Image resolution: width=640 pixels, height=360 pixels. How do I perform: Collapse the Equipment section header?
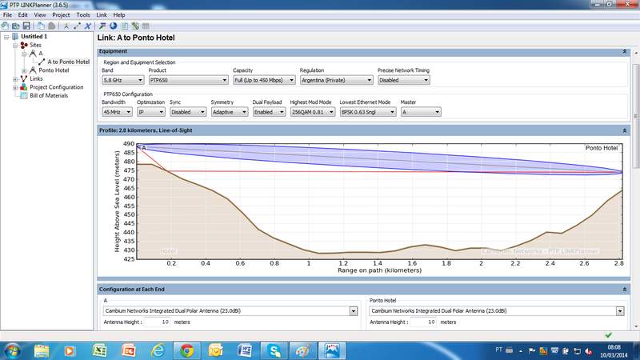point(623,51)
